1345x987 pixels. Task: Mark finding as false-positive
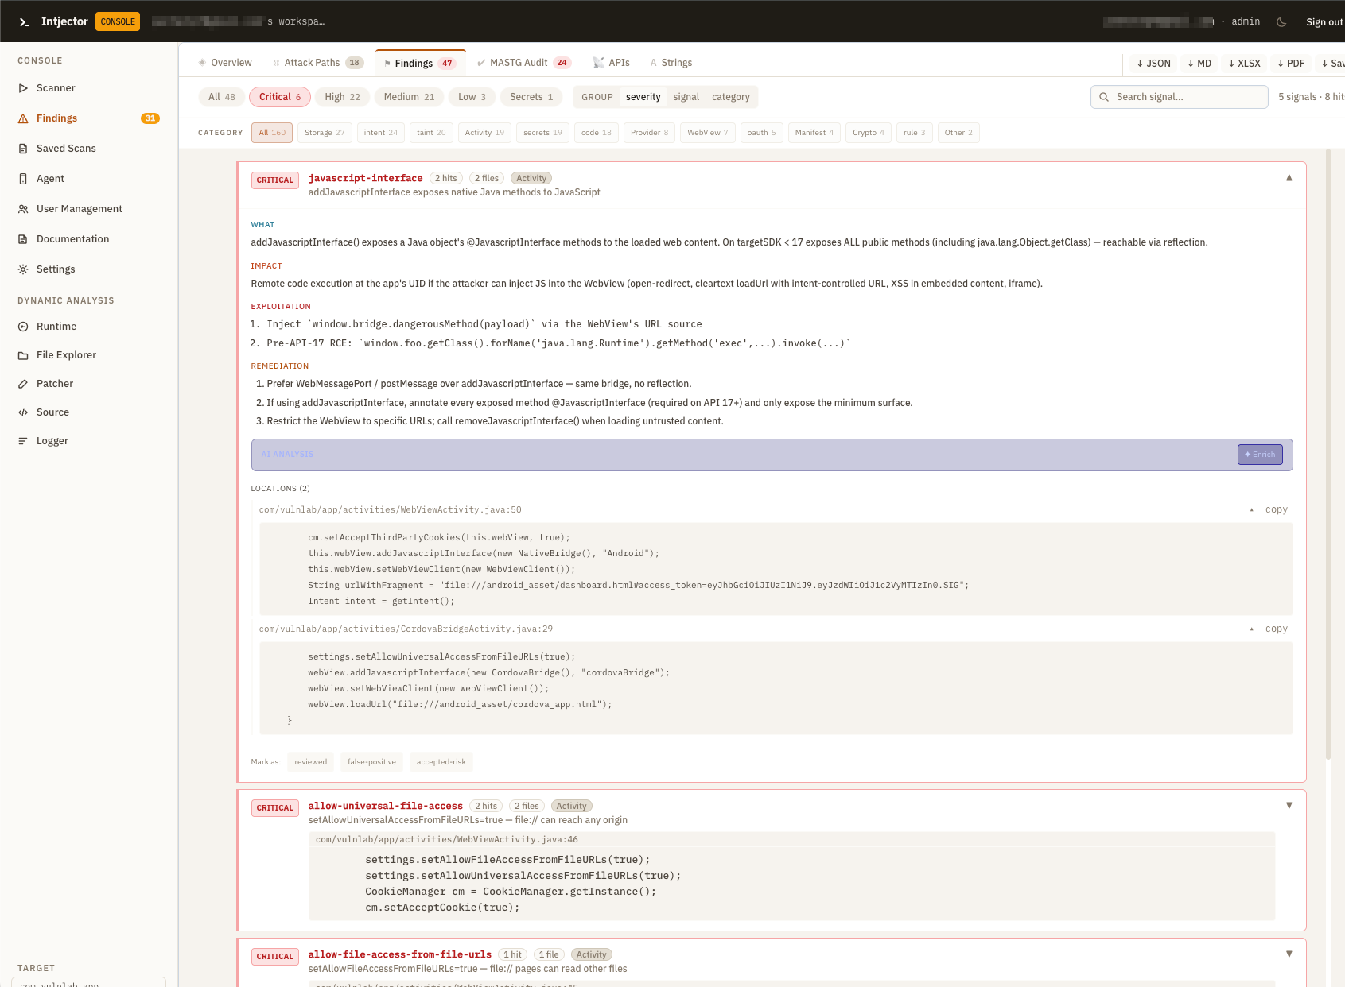click(x=371, y=762)
